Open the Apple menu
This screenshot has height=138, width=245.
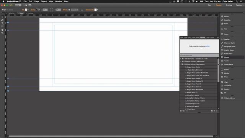pos(3,2)
